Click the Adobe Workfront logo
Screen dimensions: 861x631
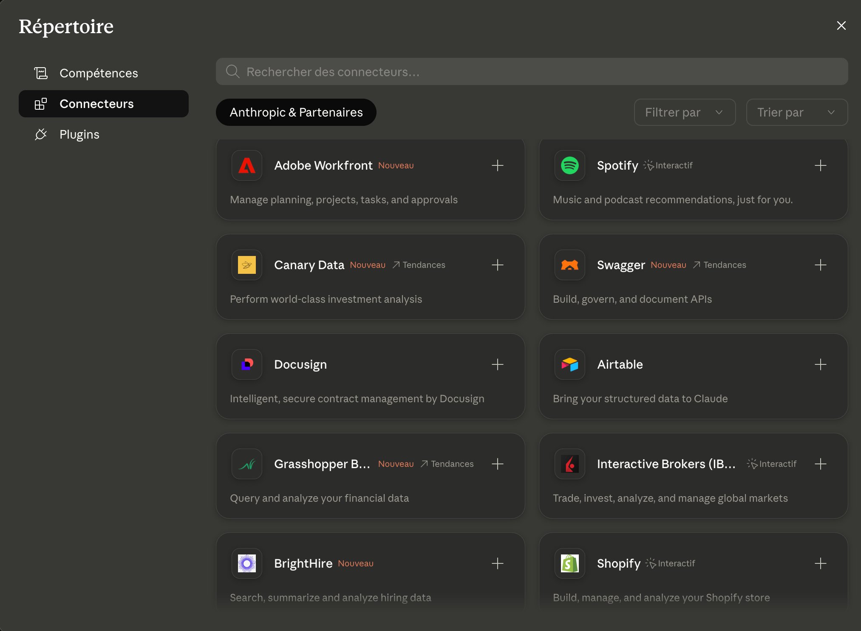(x=247, y=165)
